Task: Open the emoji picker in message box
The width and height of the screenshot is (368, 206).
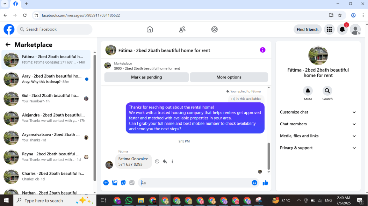Action: click(254, 183)
